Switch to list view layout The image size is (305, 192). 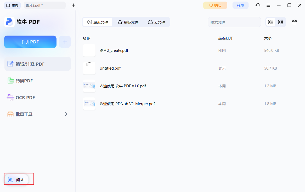[x=270, y=22]
